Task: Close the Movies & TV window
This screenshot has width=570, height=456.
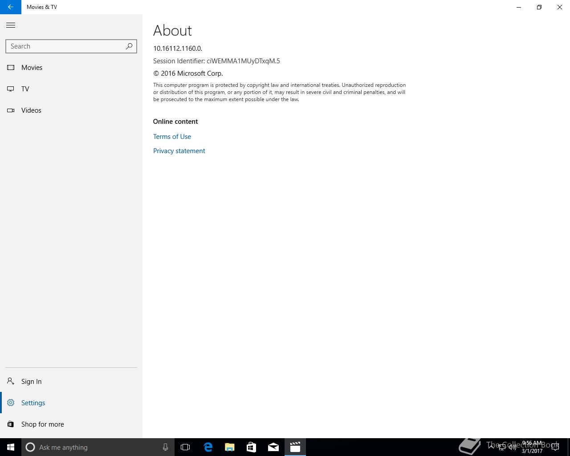Action: pyautogui.click(x=560, y=7)
